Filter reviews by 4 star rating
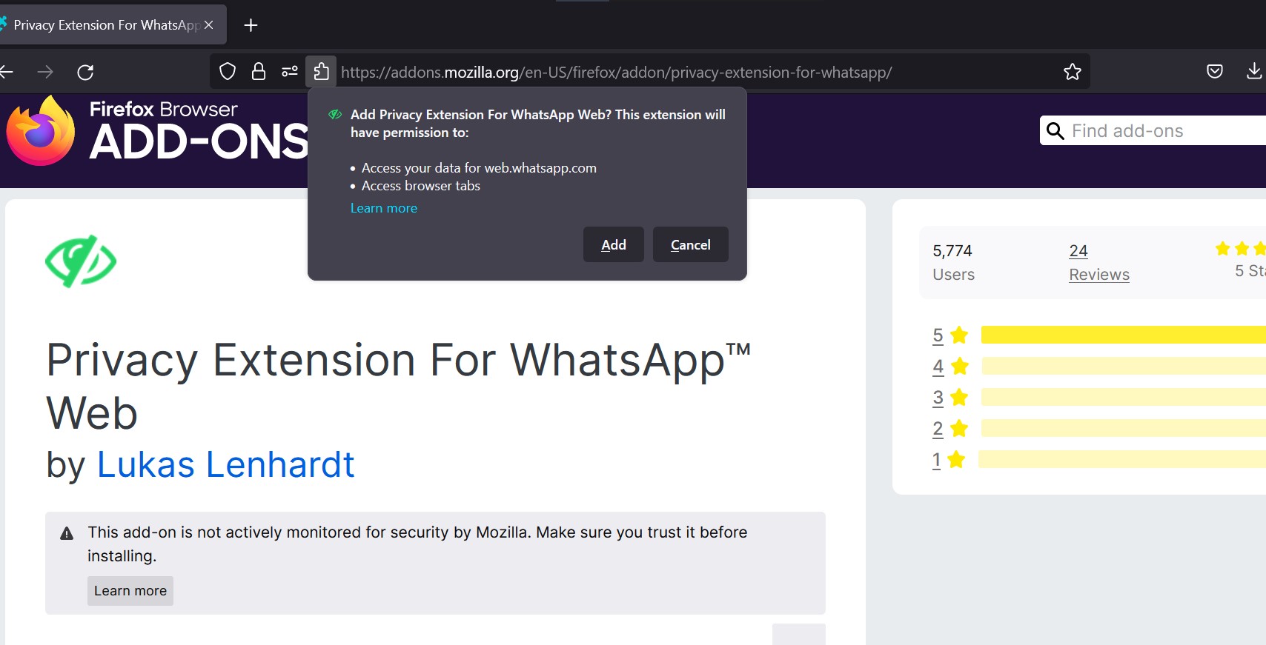Viewport: 1266px width, 645px height. [950, 367]
